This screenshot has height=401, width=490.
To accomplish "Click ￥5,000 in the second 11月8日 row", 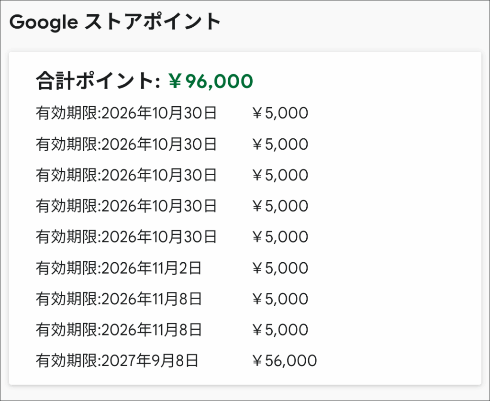I will click(279, 330).
